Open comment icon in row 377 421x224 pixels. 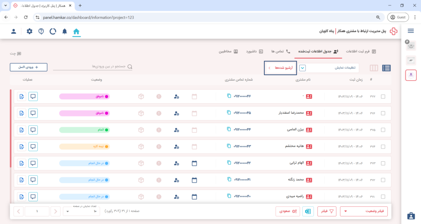point(33,96)
